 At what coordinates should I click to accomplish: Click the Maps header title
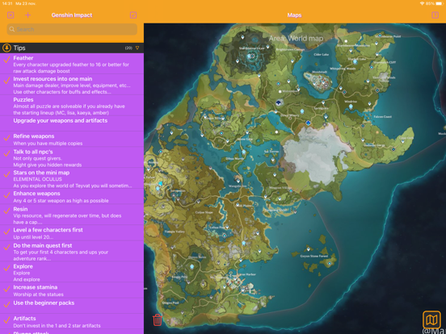[x=294, y=15]
